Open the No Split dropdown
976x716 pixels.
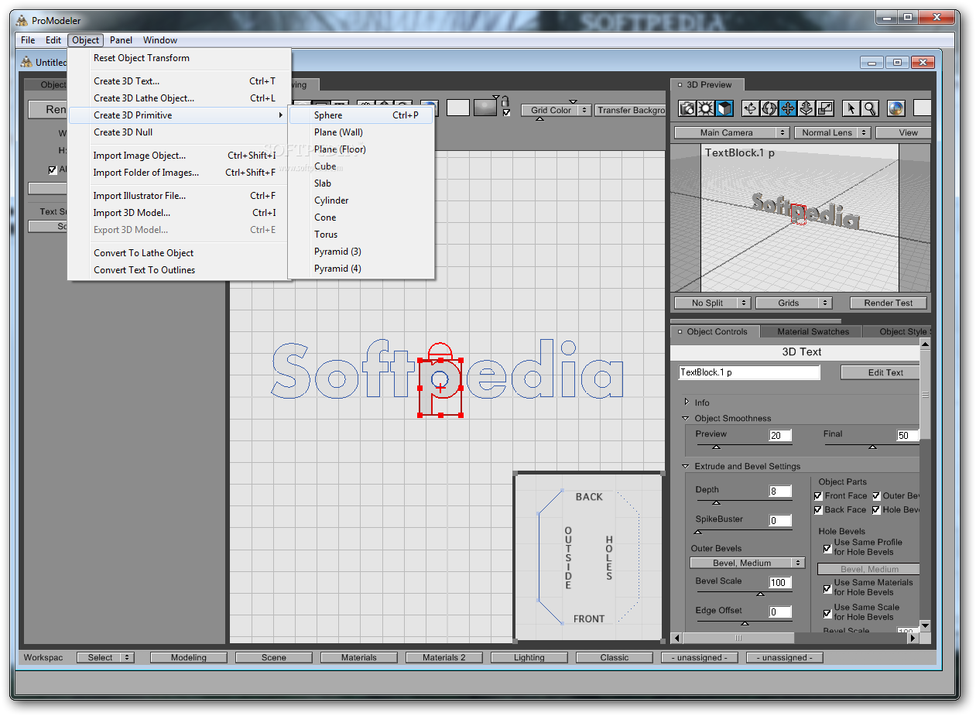[712, 303]
